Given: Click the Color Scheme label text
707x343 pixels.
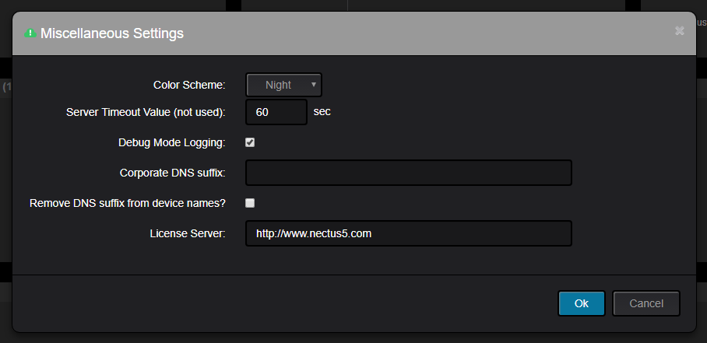Looking at the screenshot, I should [x=189, y=85].
